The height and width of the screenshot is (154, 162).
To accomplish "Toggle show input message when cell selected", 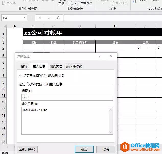I will point(21,76).
